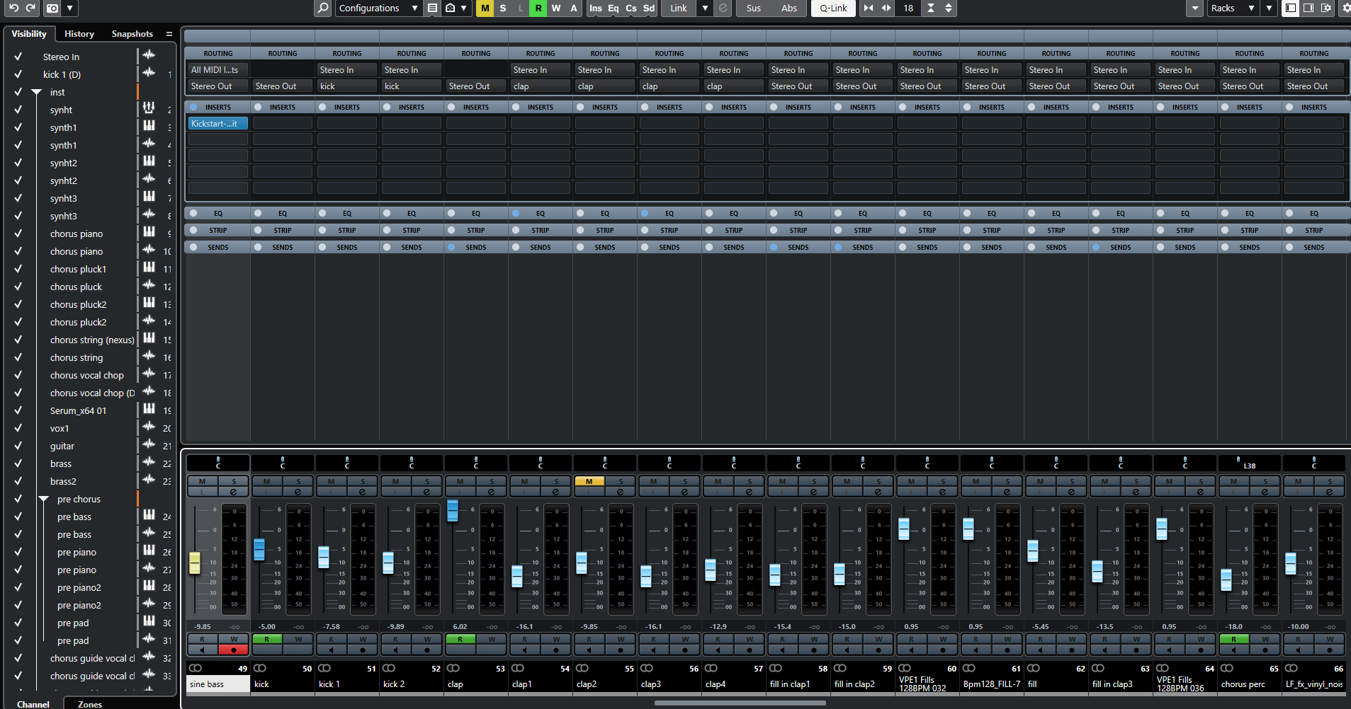Click the Redo arrow icon

tap(30, 8)
